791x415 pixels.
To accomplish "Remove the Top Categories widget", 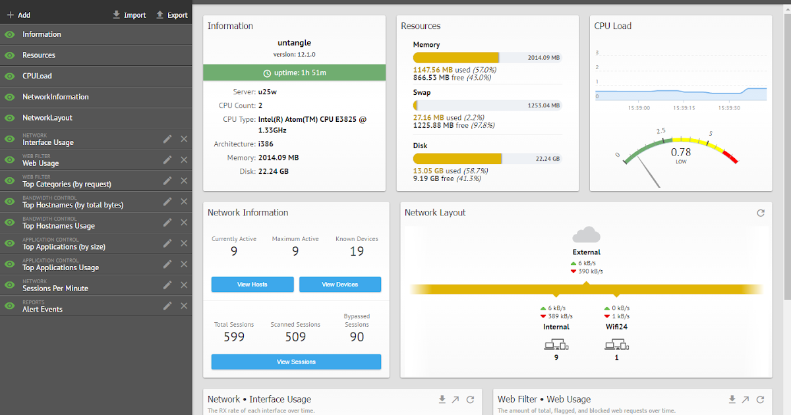I will pos(183,180).
